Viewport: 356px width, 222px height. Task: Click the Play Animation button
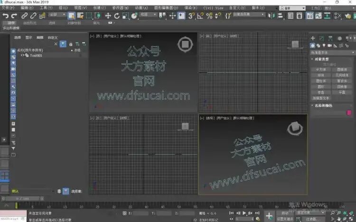244,213
